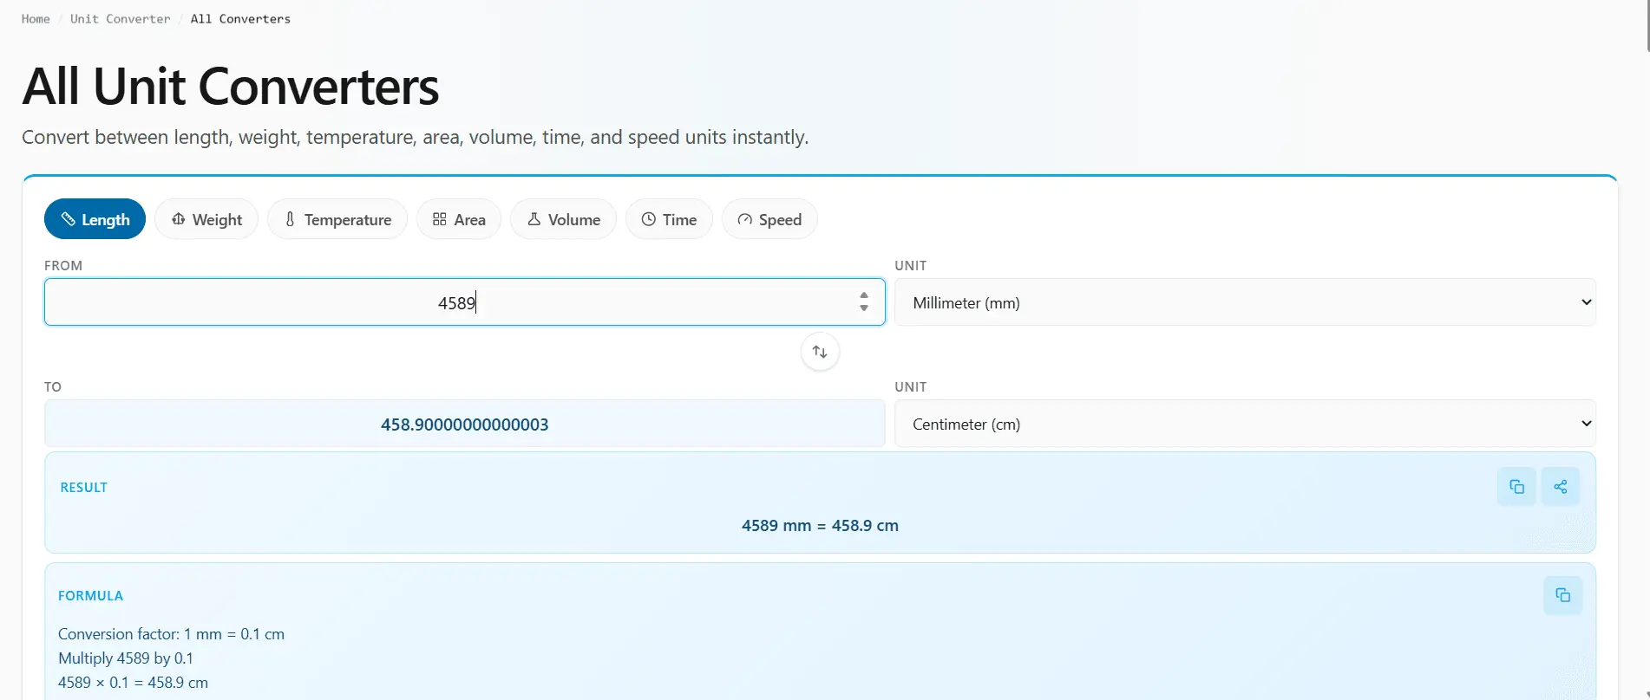The image size is (1650, 700).
Task: Click the TO output field value
Action: click(464, 424)
